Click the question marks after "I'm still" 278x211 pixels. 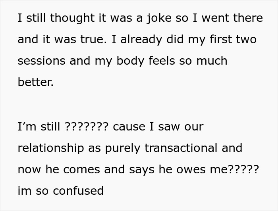[x=86, y=127]
